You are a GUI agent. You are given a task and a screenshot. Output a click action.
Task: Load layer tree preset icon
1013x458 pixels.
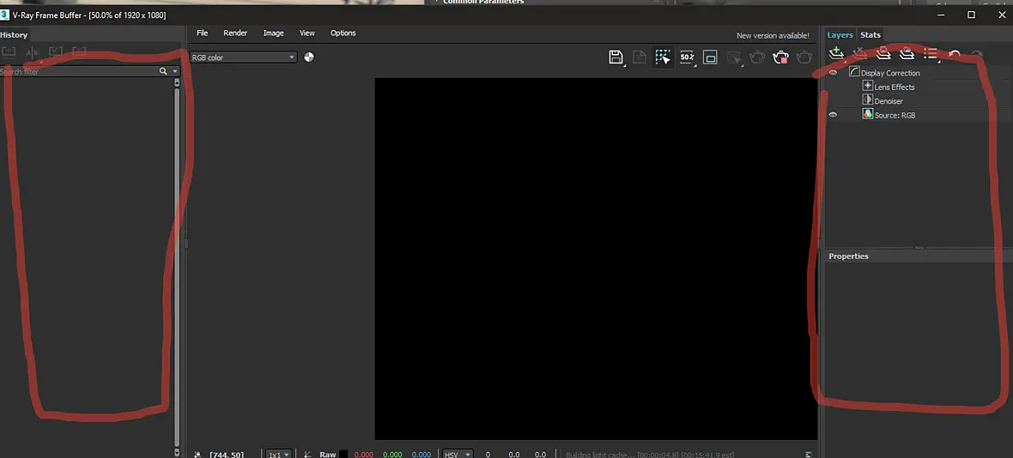[907, 53]
